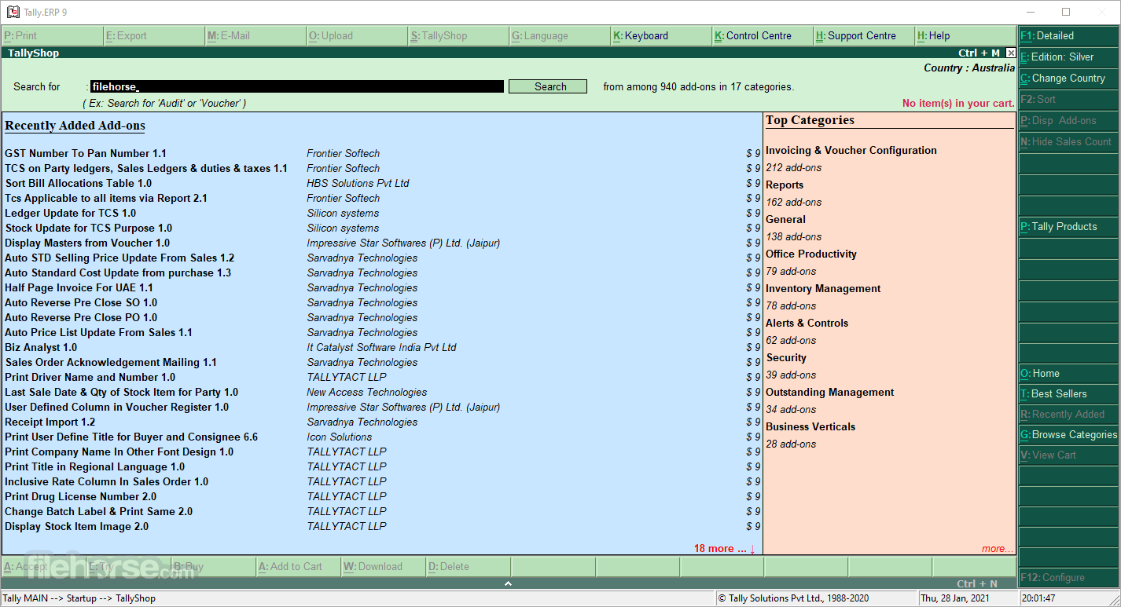
Task: Open Security category
Action: tap(786, 358)
